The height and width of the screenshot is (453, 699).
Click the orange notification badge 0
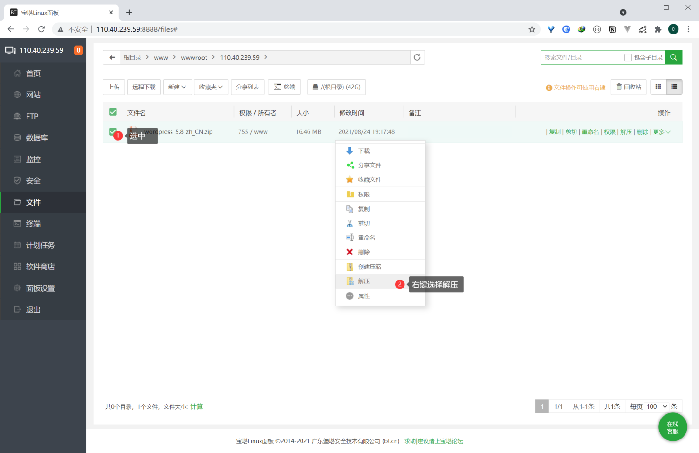tap(79, 50)
